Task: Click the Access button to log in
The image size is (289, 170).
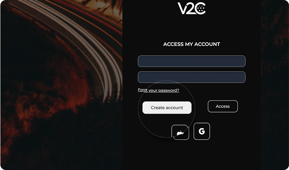Action: [x=223, y=106]
